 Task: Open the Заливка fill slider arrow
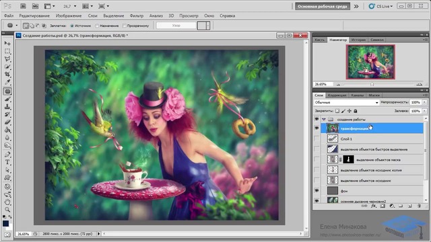coord(424,111)
